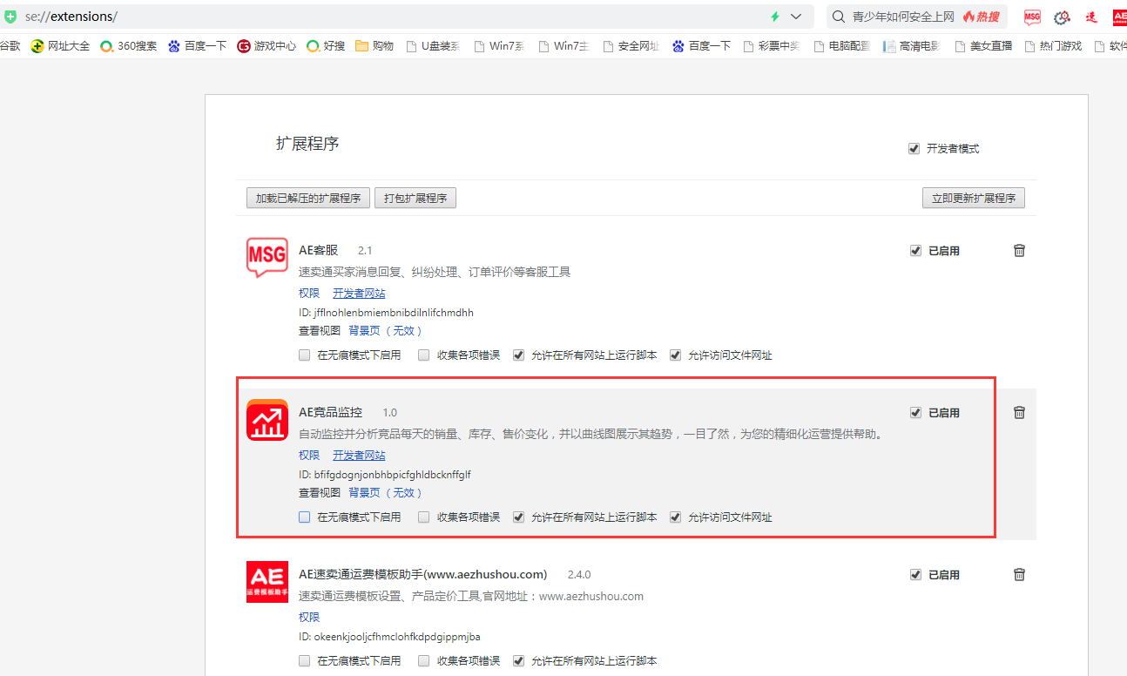Delete AE速卖通运费模板助手 with trash icon
Screen dimensions: 1127x676
coord(1019,574)
